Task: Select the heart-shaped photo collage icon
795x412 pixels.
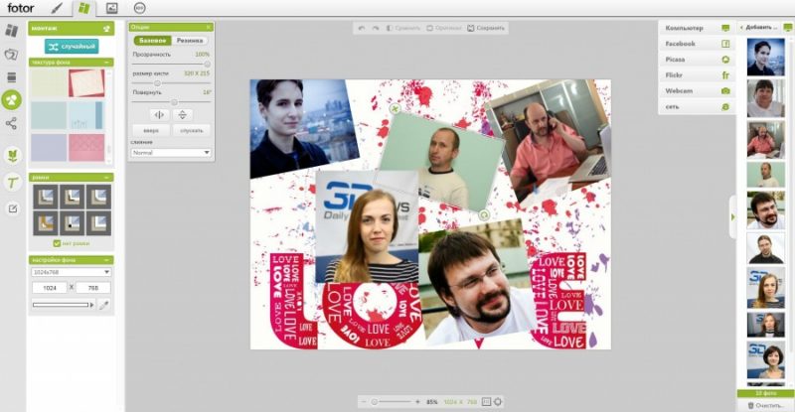Action: (11, 54)
